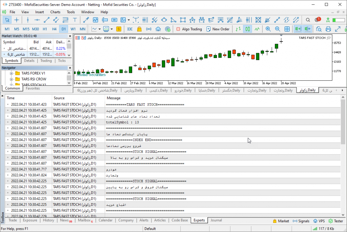Viewport: 347px width, 232px height.
Task: Activate the crosshair tool
Action: 17,20
